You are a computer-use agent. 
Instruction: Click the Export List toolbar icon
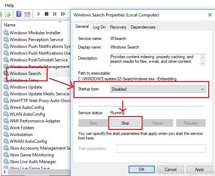(x=8, y=14)
